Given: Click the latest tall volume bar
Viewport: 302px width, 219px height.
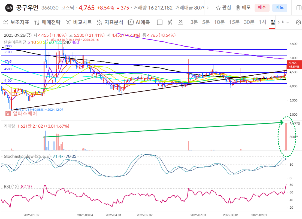Looking at the screenshot, I should click(286, 137).
